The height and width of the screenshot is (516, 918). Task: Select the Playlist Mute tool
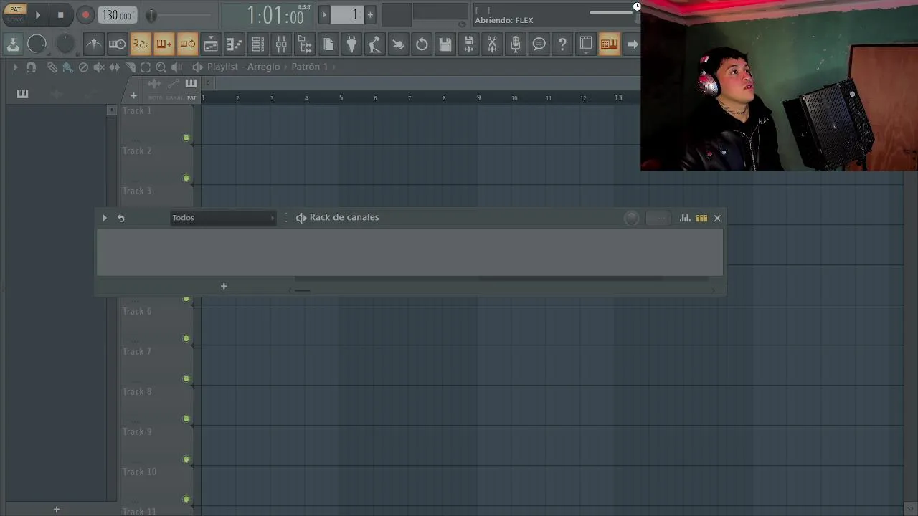99,67
